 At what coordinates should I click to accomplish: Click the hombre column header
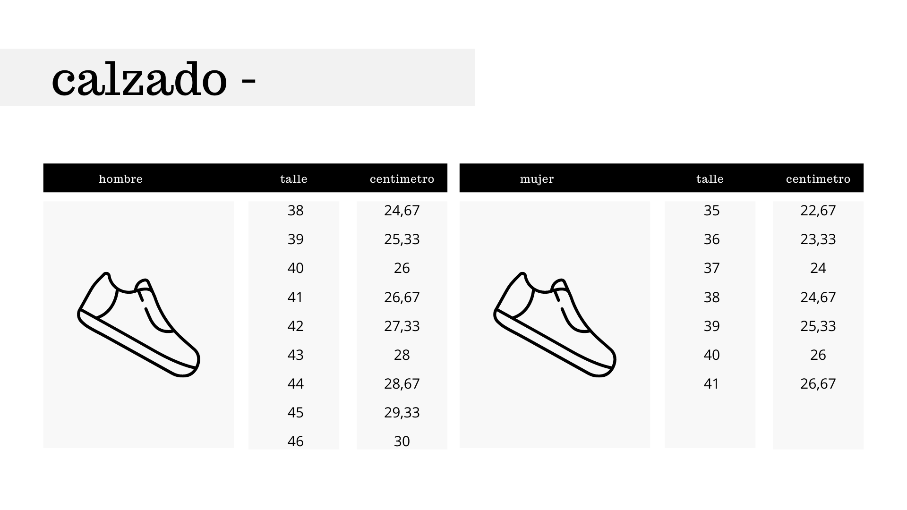click(x=120, y=179)
